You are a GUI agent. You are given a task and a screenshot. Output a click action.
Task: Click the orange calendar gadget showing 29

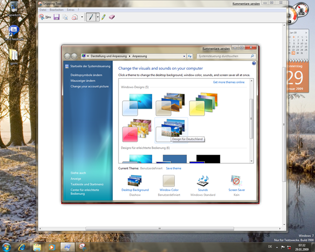[x=298, y=76]
